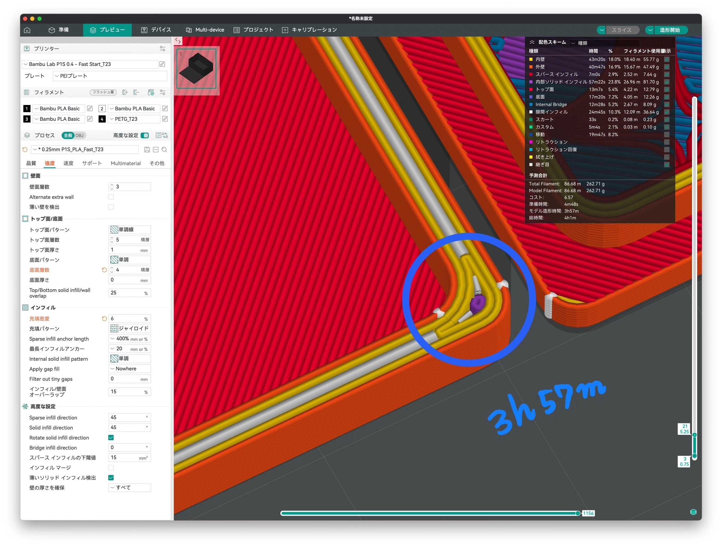Reset the process preset changes icon

click(25, 150)
